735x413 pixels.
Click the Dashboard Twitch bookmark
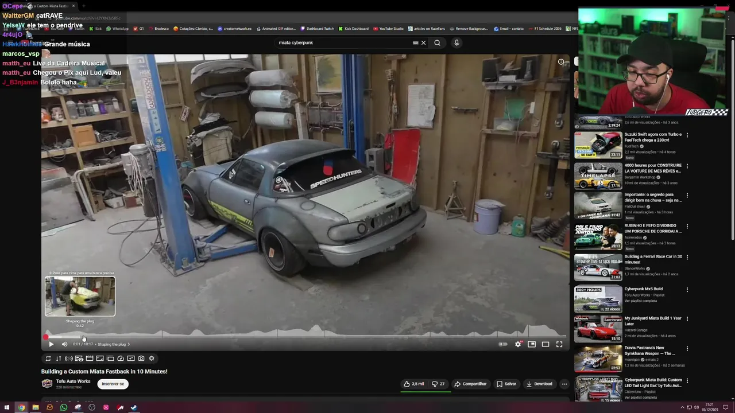[x=317, y=28]
